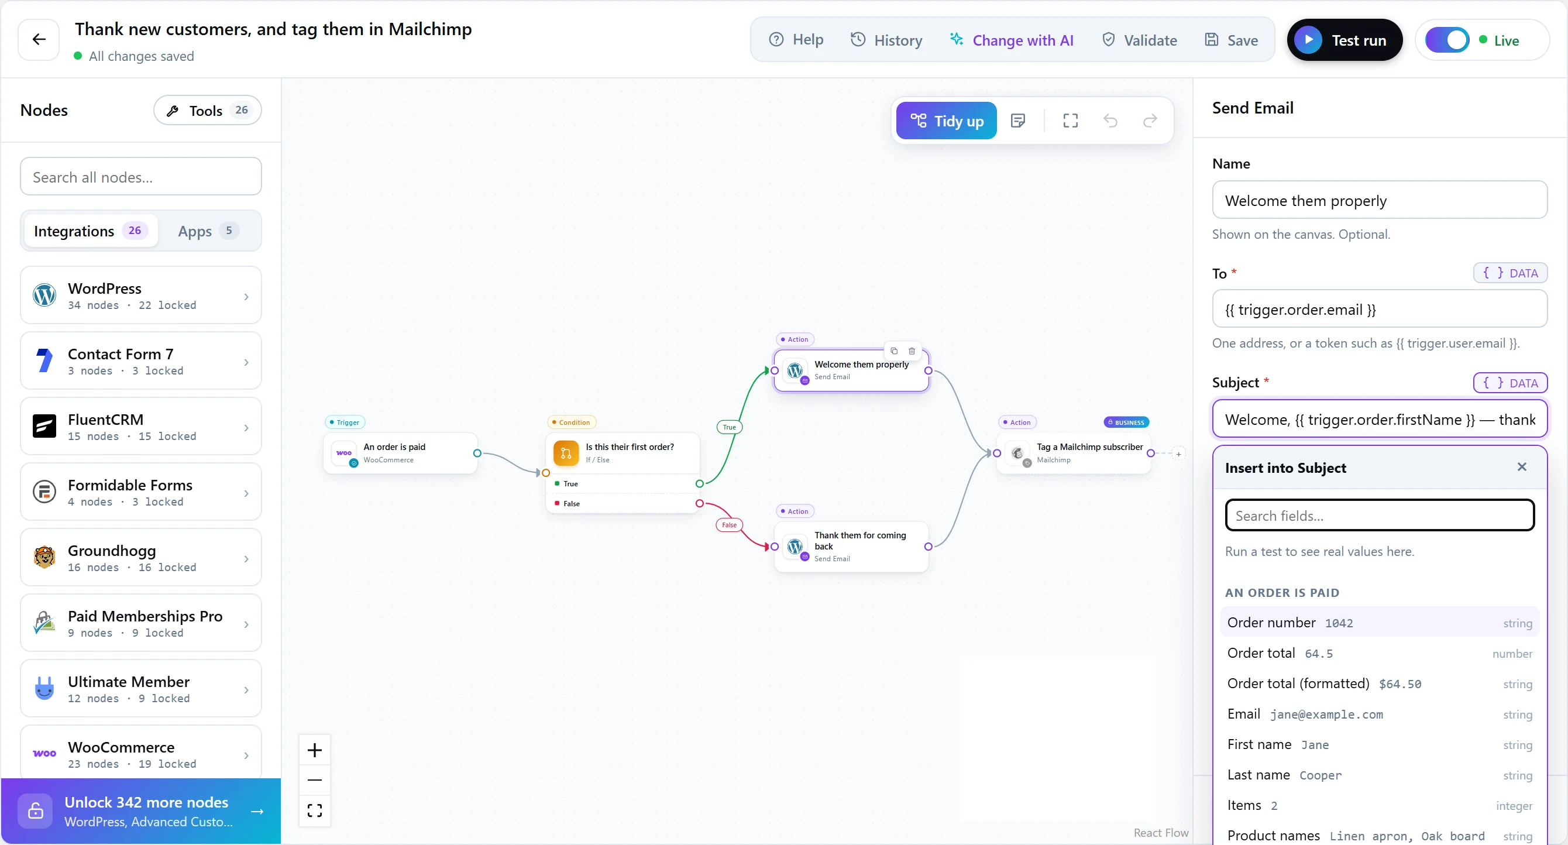Click Change with AI
This screenshot has height=845, width=1568.
pyautogui.click(x=1012, y=40)
